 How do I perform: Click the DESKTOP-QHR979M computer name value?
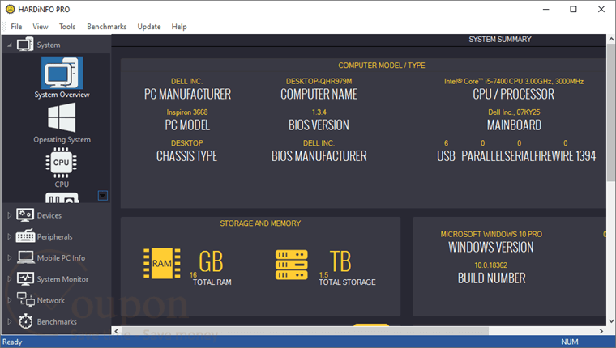click(319, 81)
